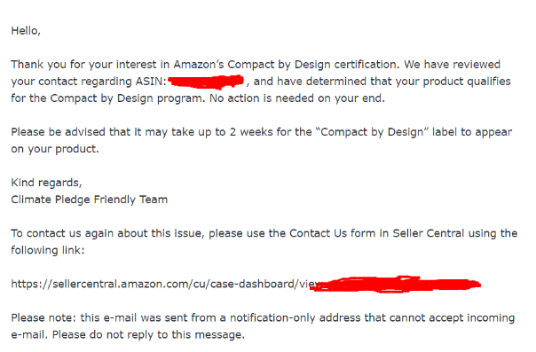Click the words "notification-only address"
Viewport: 536px width, 352px height.
(x=295, y=317)
